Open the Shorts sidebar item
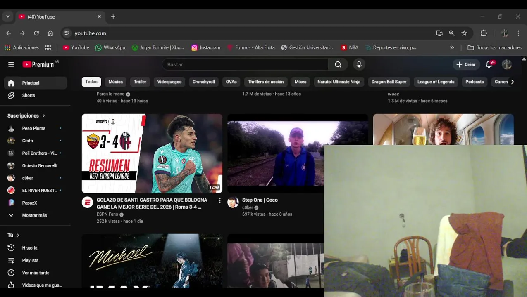Screen dimensions: 527x297 (x=36, y=95)
